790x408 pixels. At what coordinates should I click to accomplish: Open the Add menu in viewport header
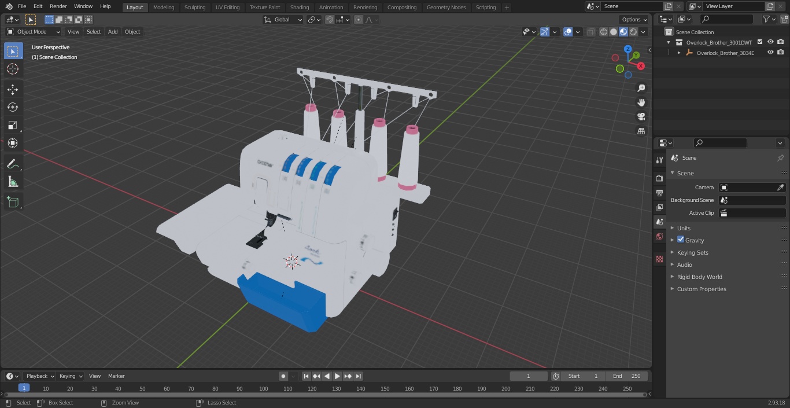tap(113, 32)
